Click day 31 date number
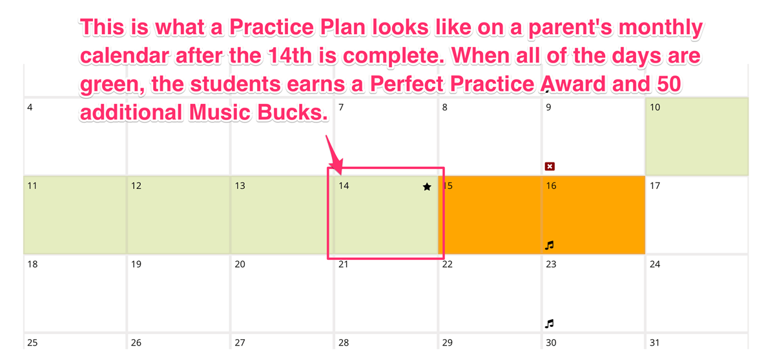This screenshot has width=775, height=354. click(655, 343)
